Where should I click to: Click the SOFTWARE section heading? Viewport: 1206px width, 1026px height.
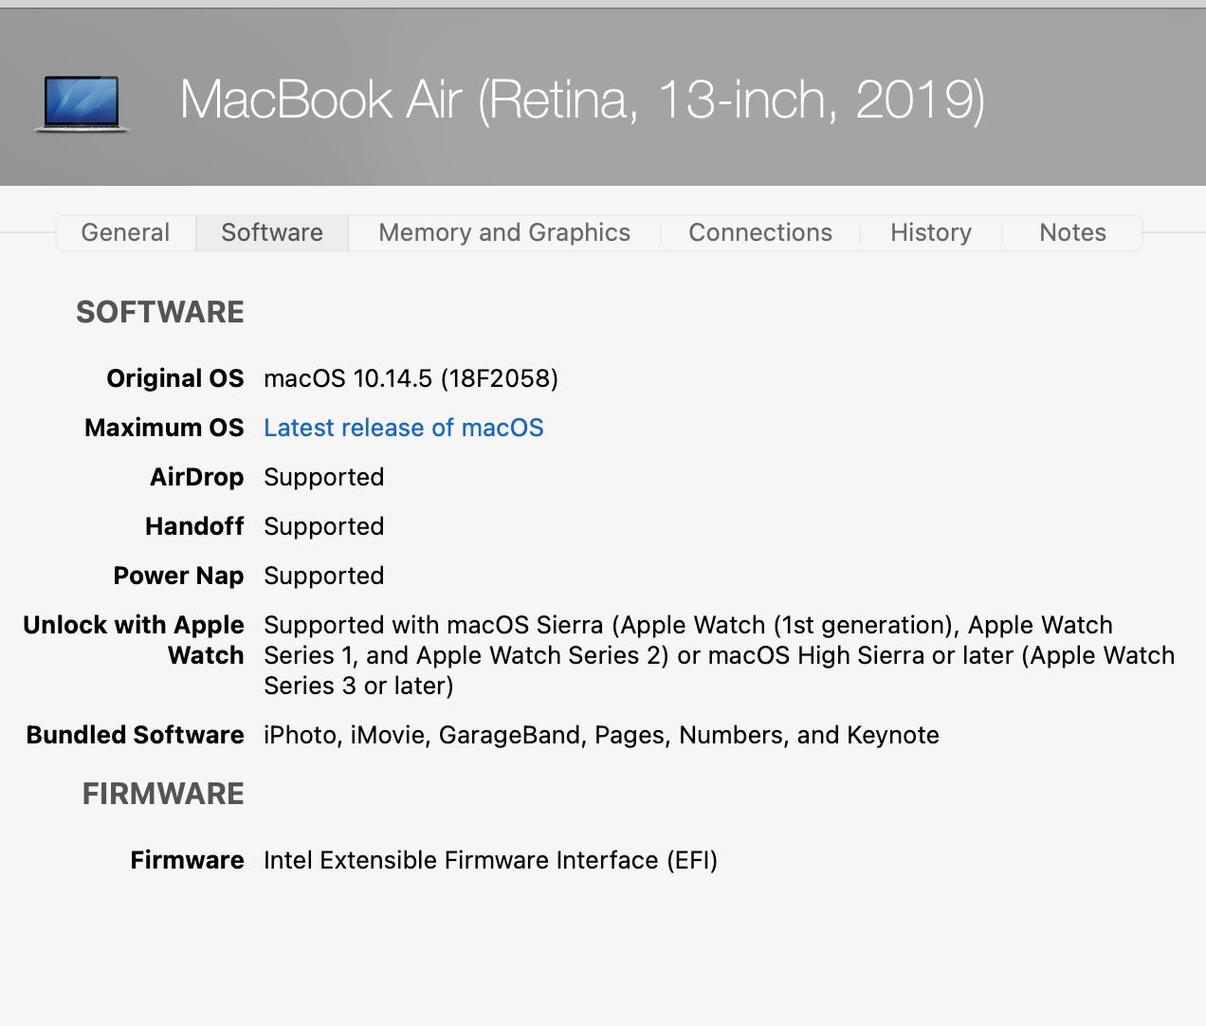click(160, 312)
